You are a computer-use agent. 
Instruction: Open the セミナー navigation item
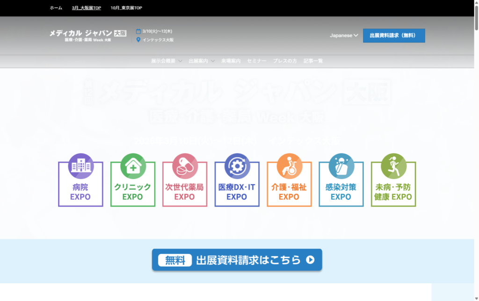coord(256,61)
